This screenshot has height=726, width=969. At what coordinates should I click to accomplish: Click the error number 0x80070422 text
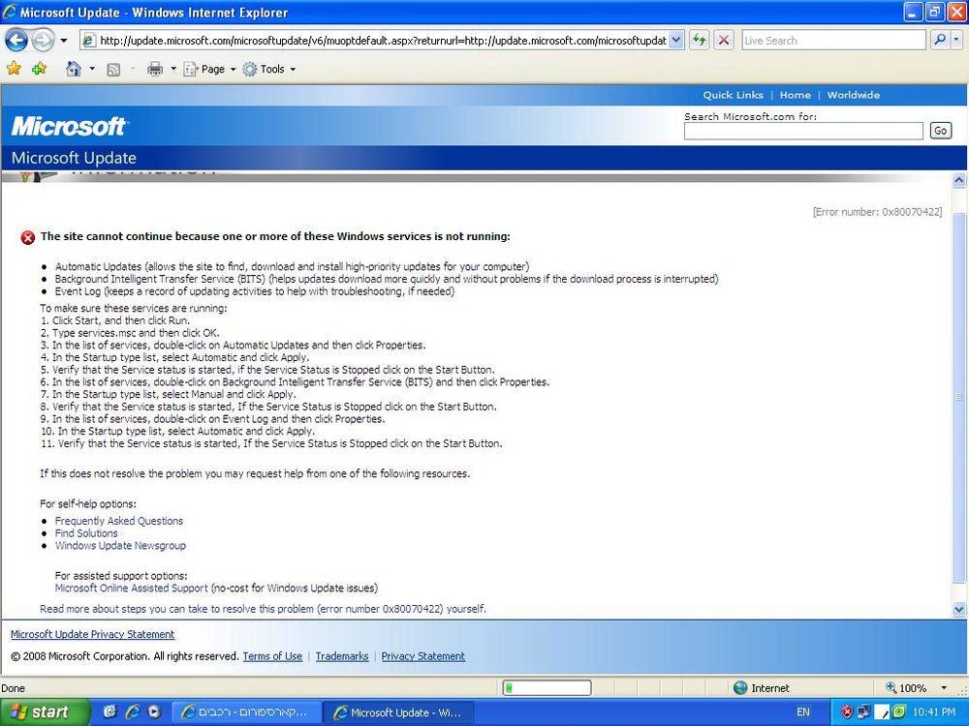click(878, 212)
